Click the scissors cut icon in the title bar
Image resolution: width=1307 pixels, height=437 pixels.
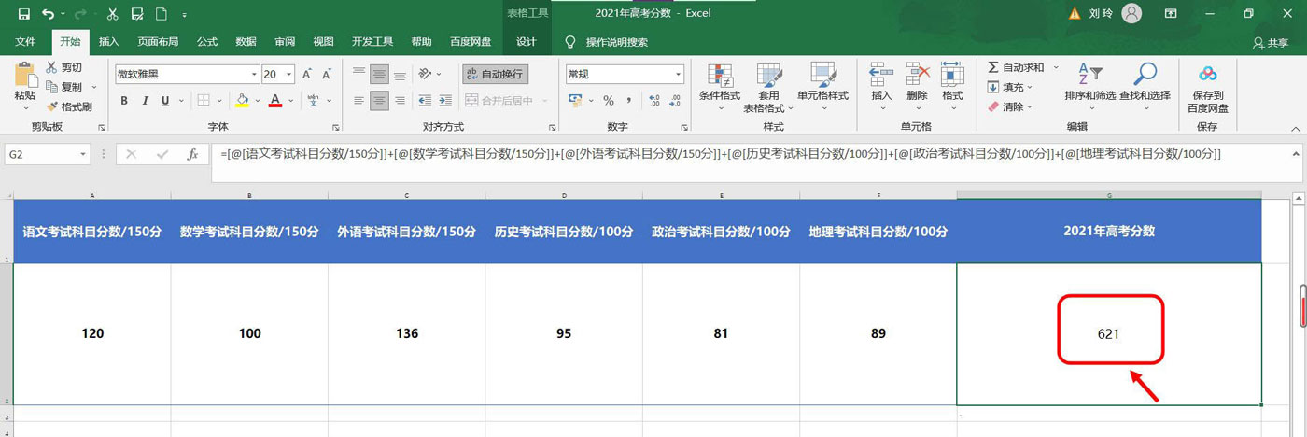pyautogui.click(x=112, y=14)
